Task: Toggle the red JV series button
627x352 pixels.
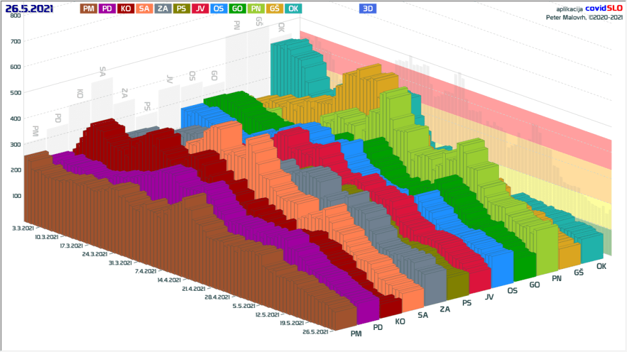Action: pos(200,9)
